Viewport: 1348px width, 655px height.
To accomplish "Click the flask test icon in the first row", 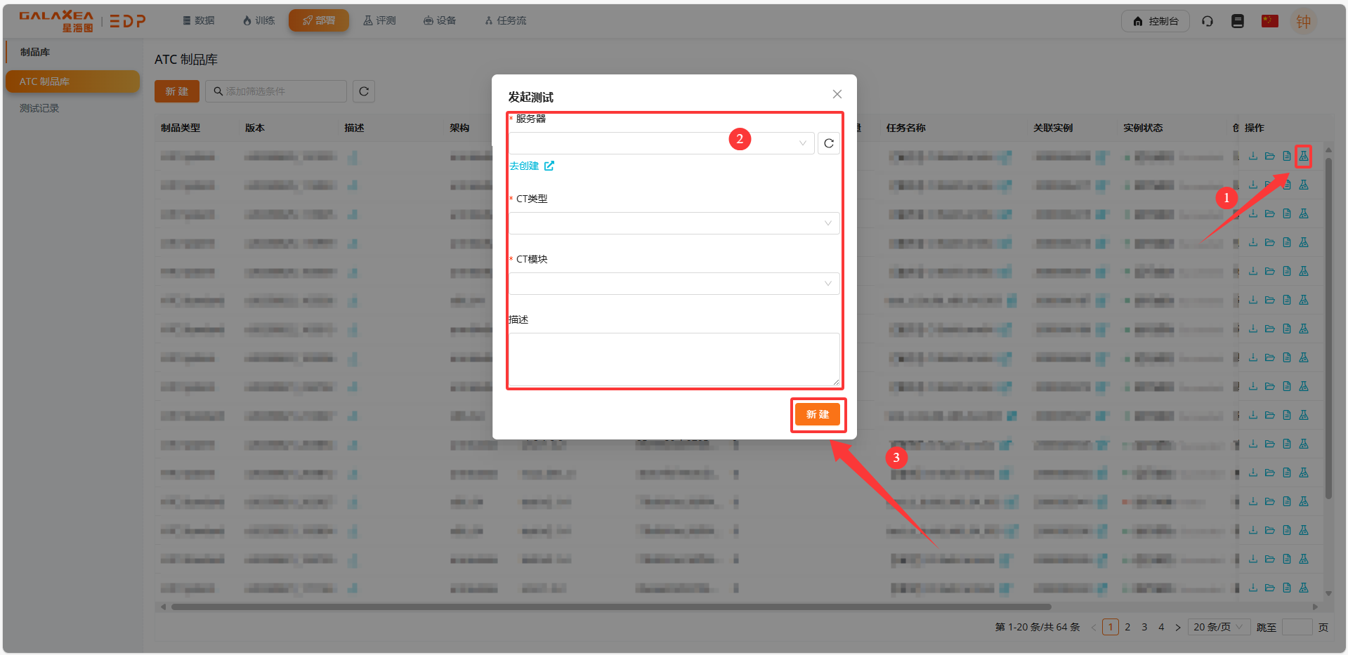I will point(1303,156).
